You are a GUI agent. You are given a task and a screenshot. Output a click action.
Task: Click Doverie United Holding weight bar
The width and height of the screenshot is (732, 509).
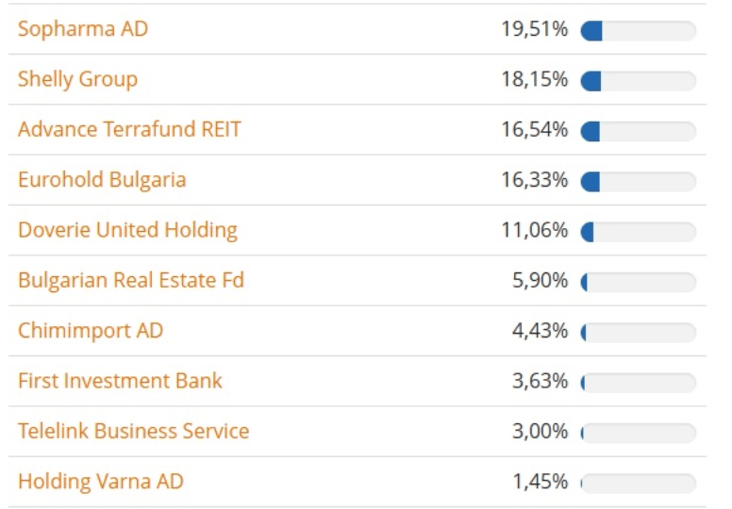click(639, 231)
